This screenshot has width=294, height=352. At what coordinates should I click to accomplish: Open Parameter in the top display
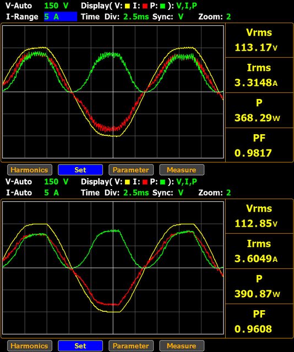(131, 170)
